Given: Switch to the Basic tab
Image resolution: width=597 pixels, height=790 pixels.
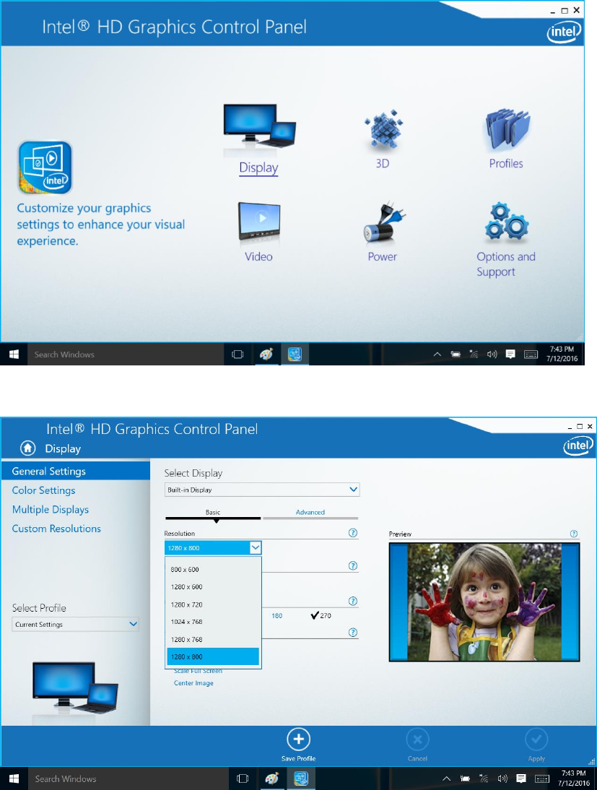Looking at the screenshot, I should [213, 513].
